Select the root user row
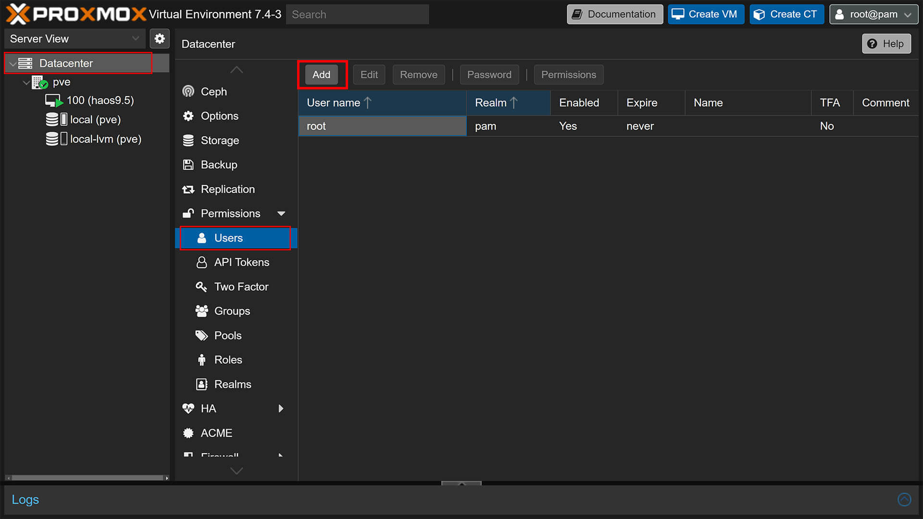The width and height of the screenshot is (923, 519). click(x=382, y=126)
